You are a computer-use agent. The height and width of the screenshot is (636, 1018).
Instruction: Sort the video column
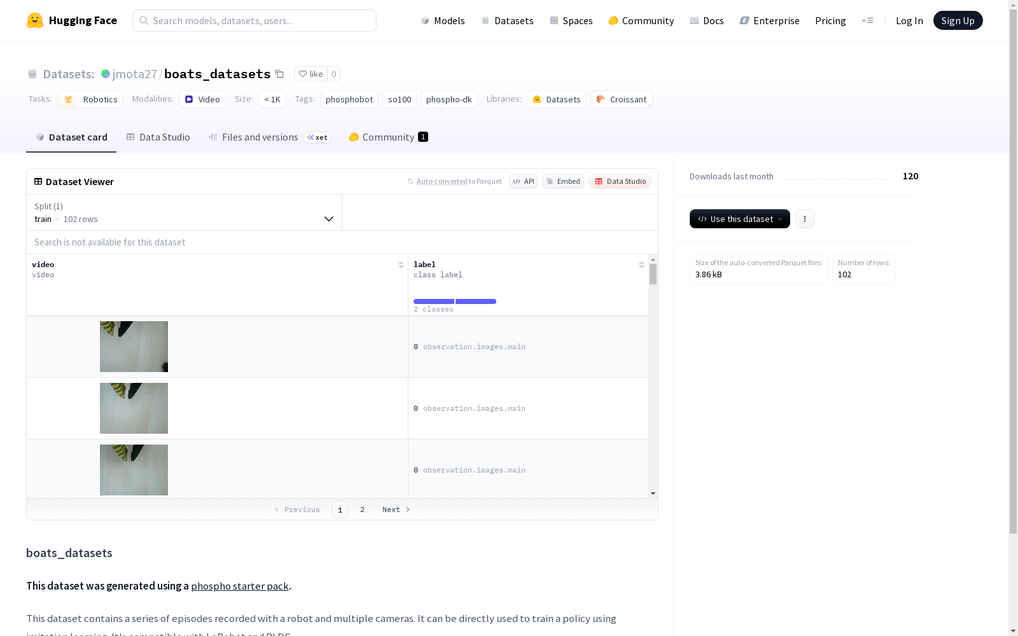click(401, 265)
